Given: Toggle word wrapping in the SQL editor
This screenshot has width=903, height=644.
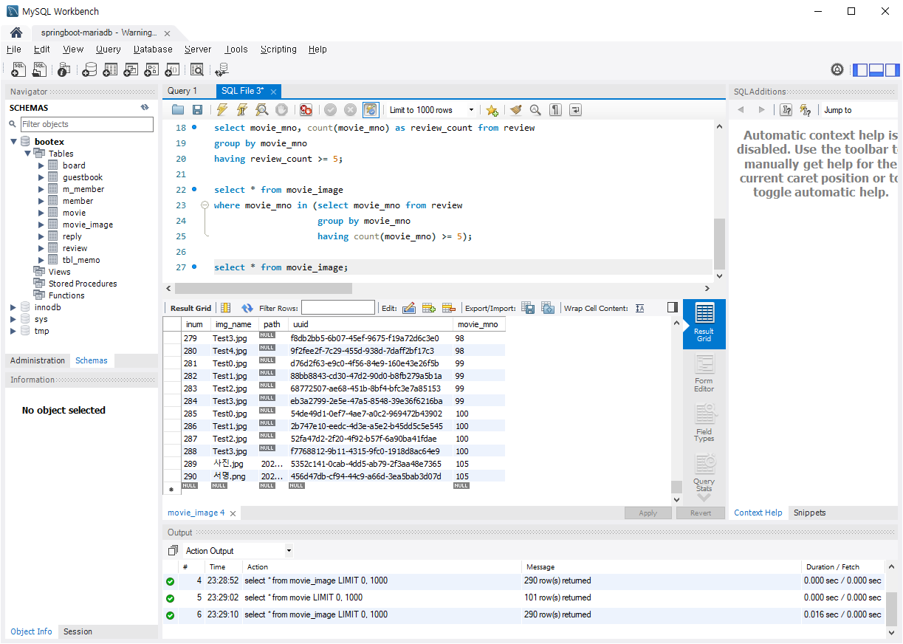Looking at the screenshot, I should tap(575, 110).
